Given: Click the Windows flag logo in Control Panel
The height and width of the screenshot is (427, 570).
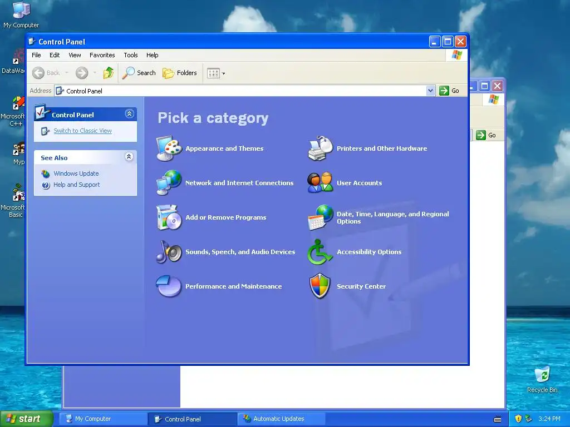Looking at the screenshot, I should 456,55.
